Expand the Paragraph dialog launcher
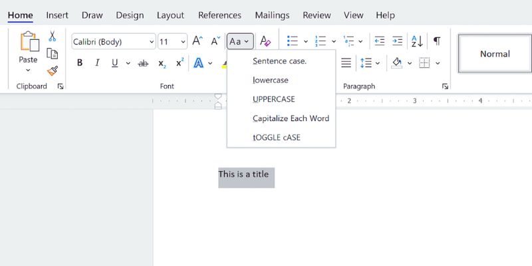The width and height of the screenshot is (532, 266). 445,86
